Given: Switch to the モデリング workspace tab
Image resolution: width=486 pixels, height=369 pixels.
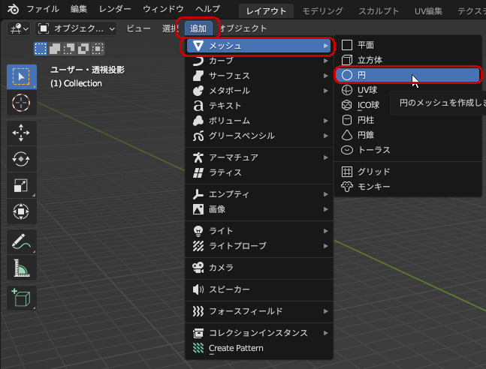Looking at the screenshot, I should point(322,11).
